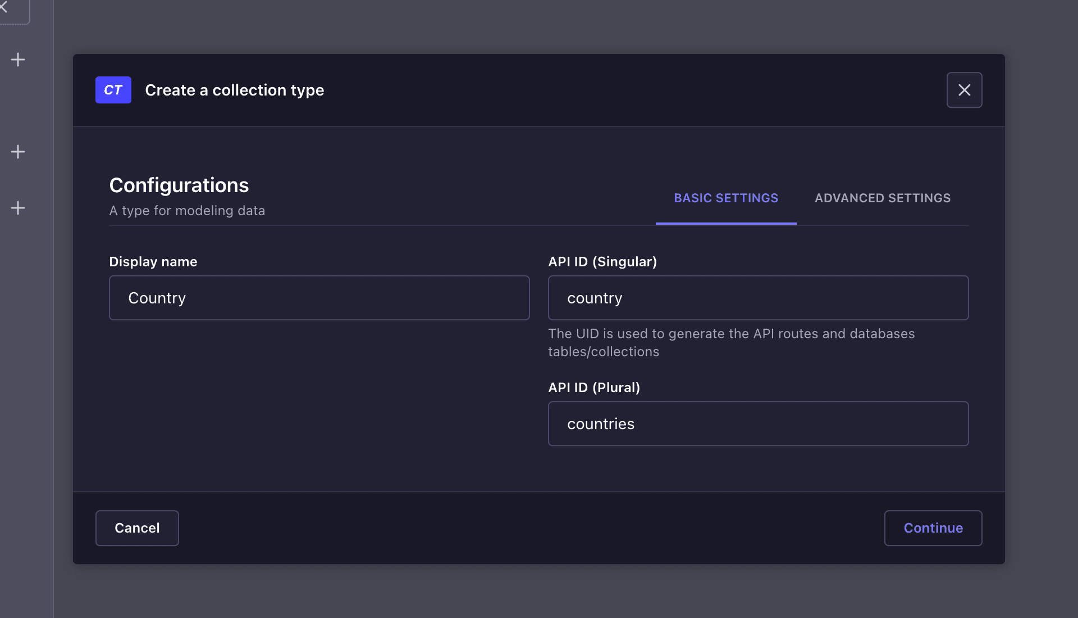The height and width of the screenshot is (618, 1078).
Task: Focus the Display name field containing Country
Action: pos(319,298)
